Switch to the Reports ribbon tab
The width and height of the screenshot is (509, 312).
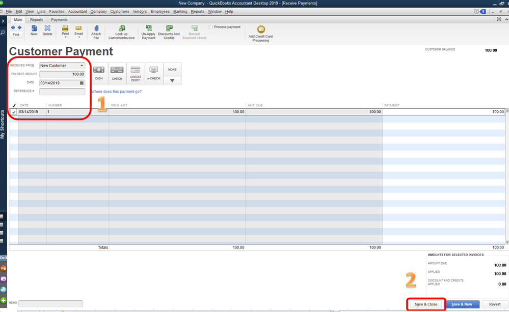tap(36, 20)
